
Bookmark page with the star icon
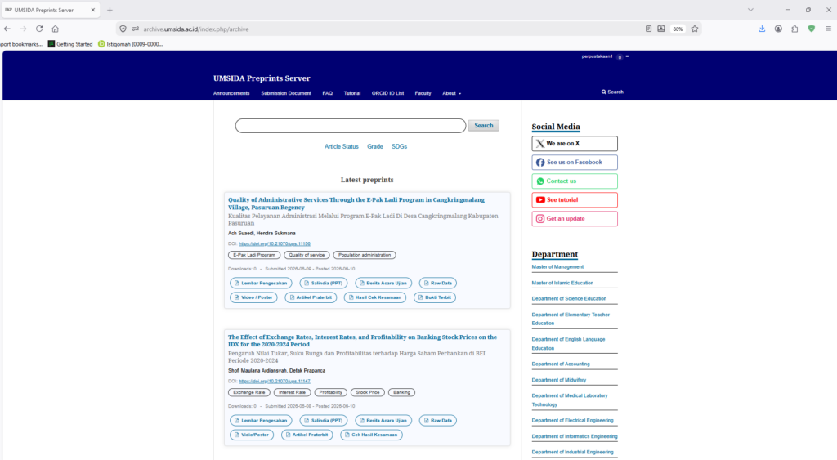pyautogui.click(x=695, y=29)
